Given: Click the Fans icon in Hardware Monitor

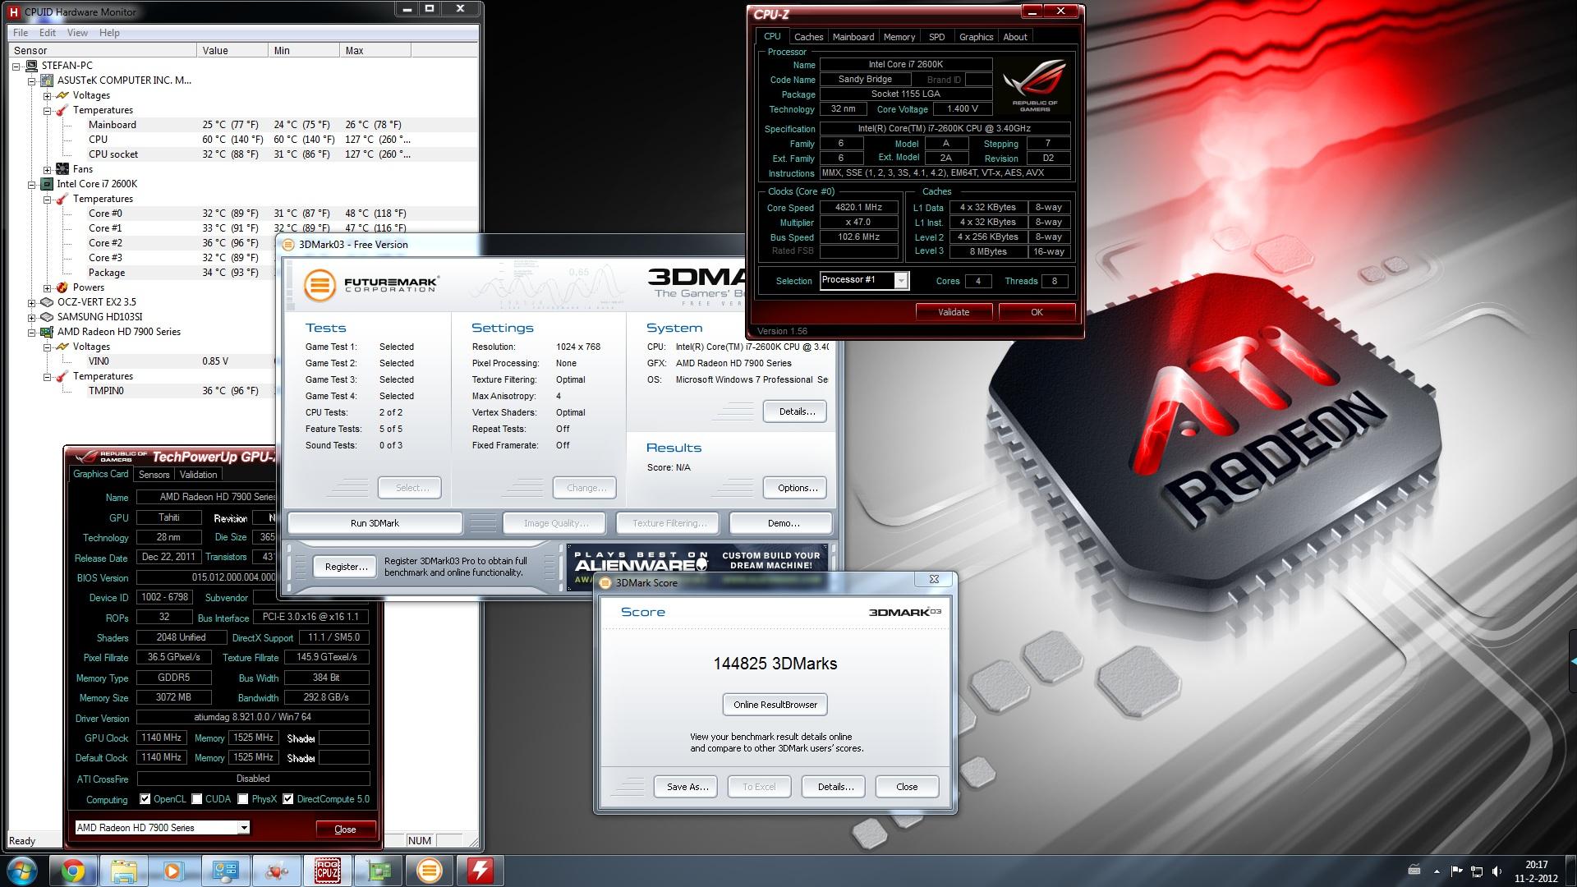Looking at the screenshot, I should (x=62, y=169).
